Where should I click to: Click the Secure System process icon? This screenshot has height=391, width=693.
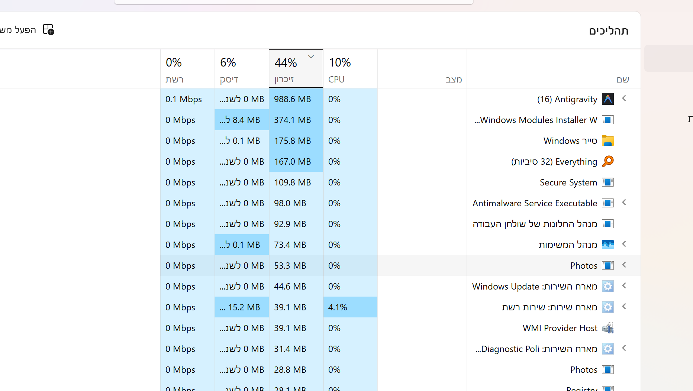pos(607,182)
